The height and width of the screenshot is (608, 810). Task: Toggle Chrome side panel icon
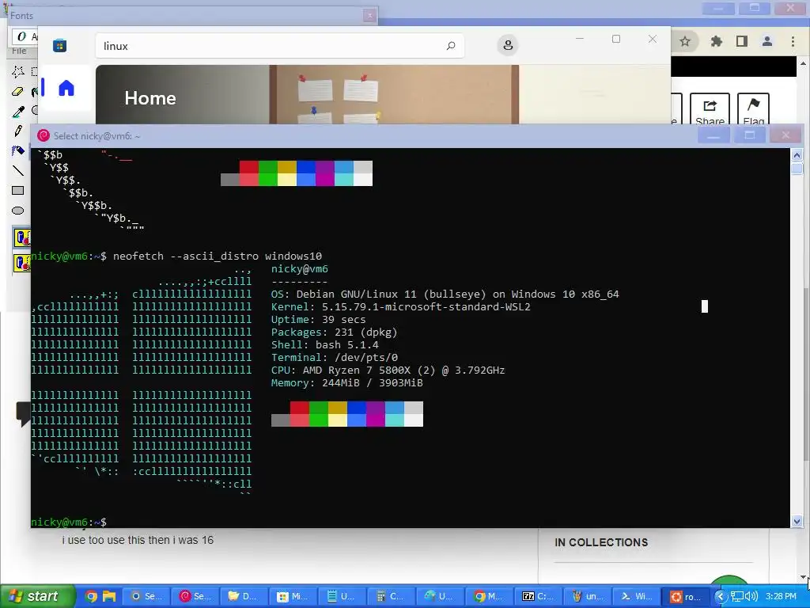click(x=742, y=41)
